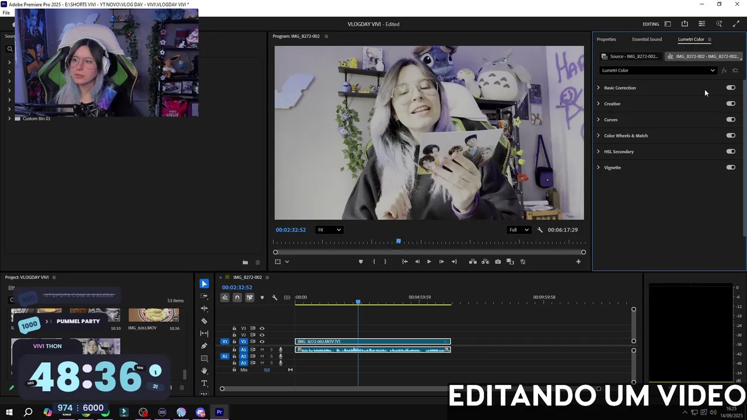Select IMG_8272-002.MOV video clip in timeline

pos(373,341)
